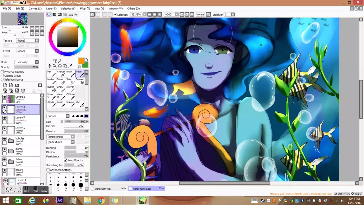Screen dimensions: 364x205
Task: Activate the rotate canvas tool
Action: [x=60, y=66]
